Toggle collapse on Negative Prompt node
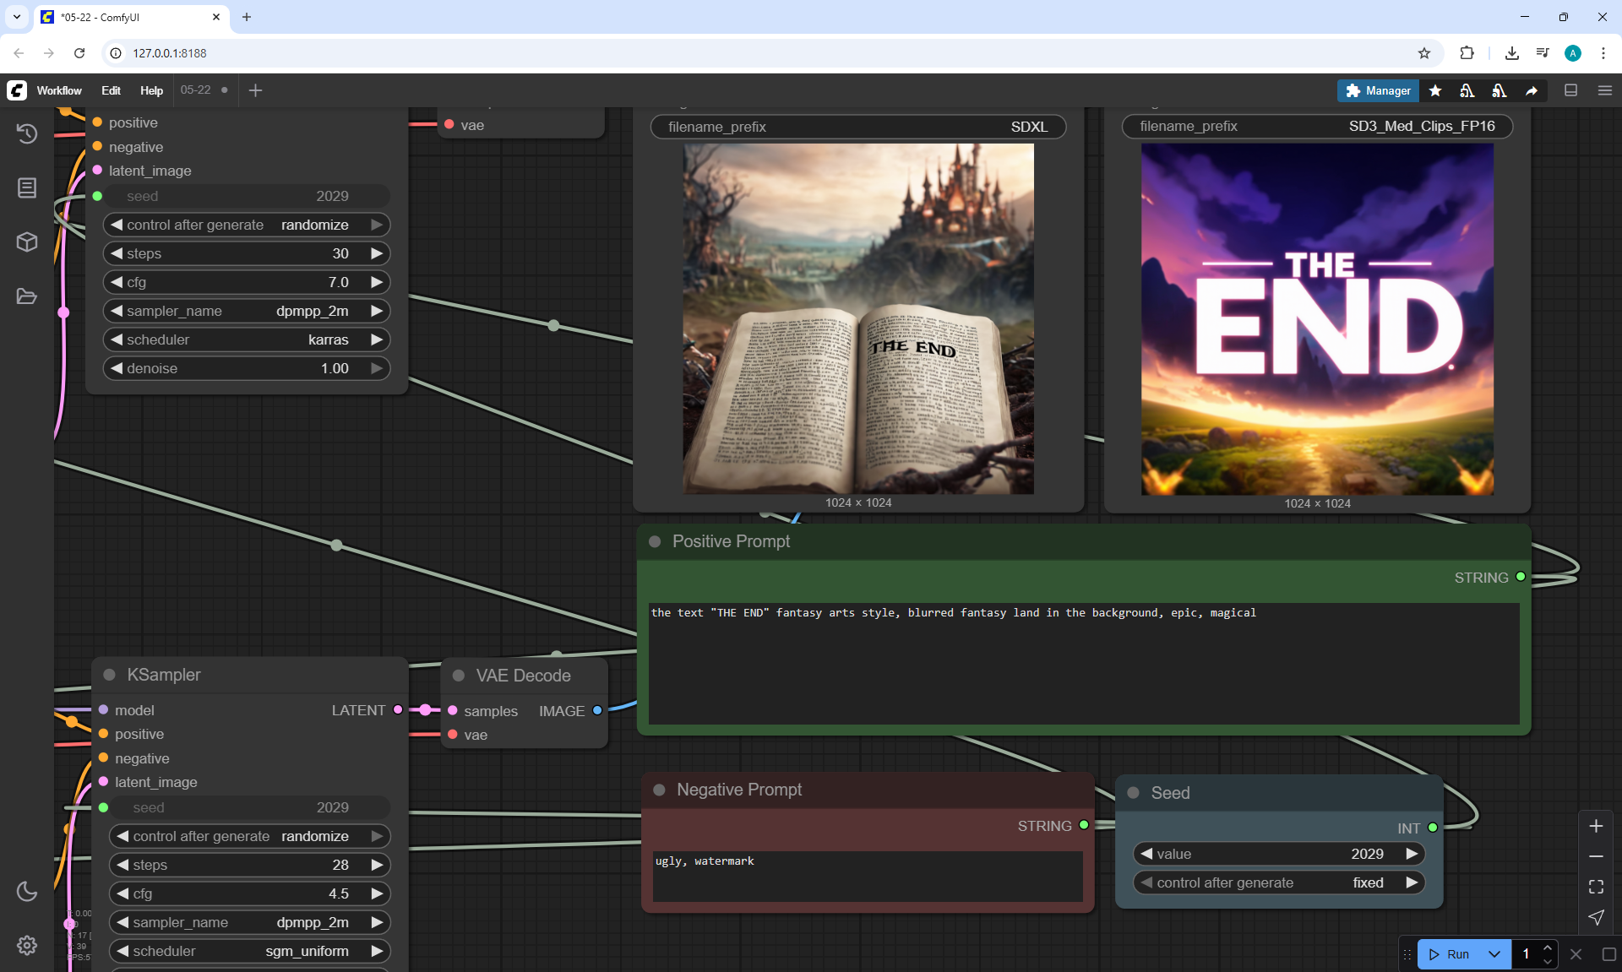 click(x=659, y=790)
